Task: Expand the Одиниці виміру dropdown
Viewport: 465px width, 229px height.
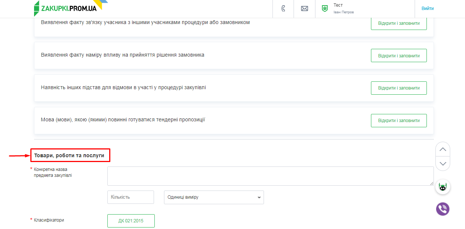Action: click(214, 197)
